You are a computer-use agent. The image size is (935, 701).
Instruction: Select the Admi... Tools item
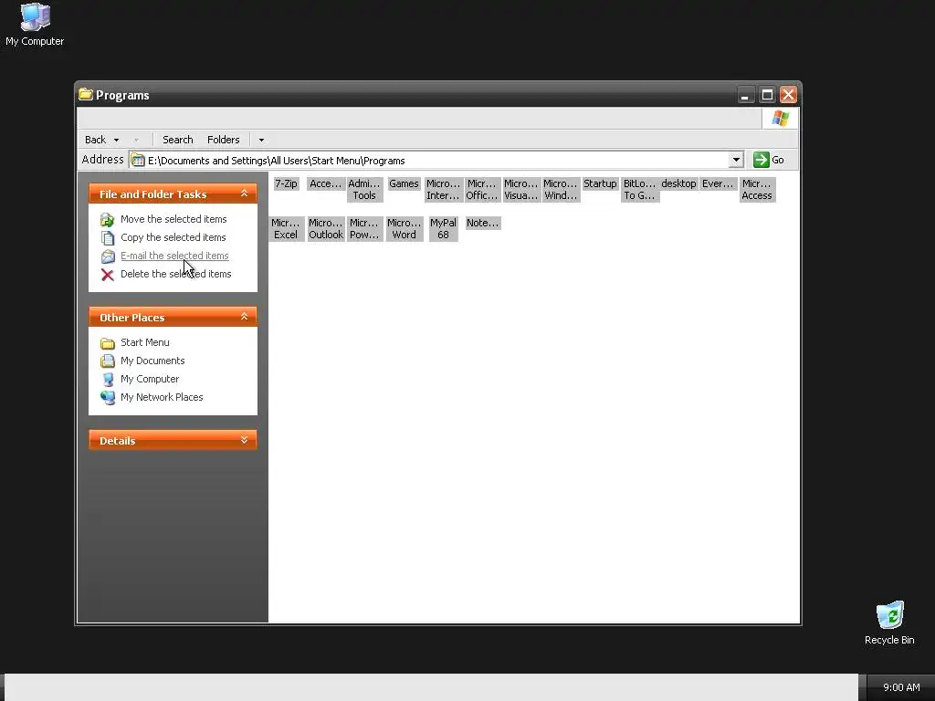363,190
